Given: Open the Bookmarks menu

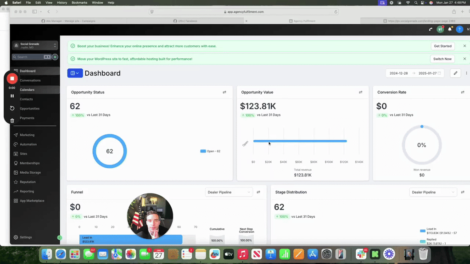Looking at the screenshot, I should 79,3.
